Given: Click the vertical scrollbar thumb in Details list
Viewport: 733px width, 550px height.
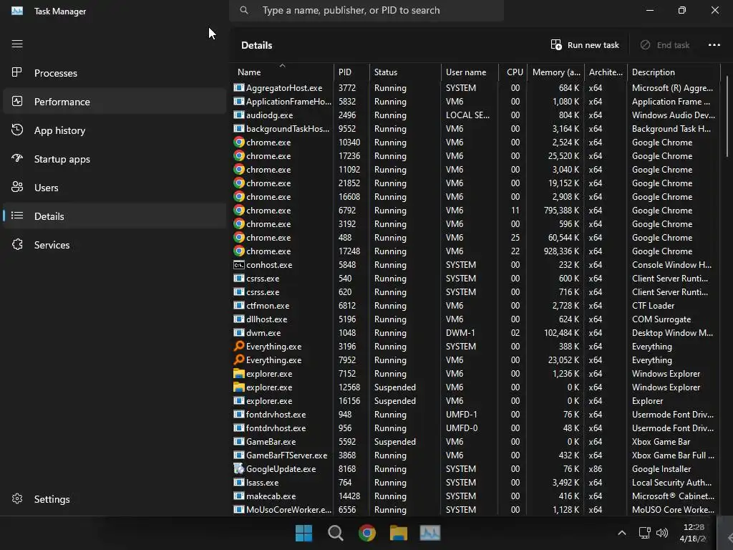Looking at the screenshot, I should [x=728, y=117].
